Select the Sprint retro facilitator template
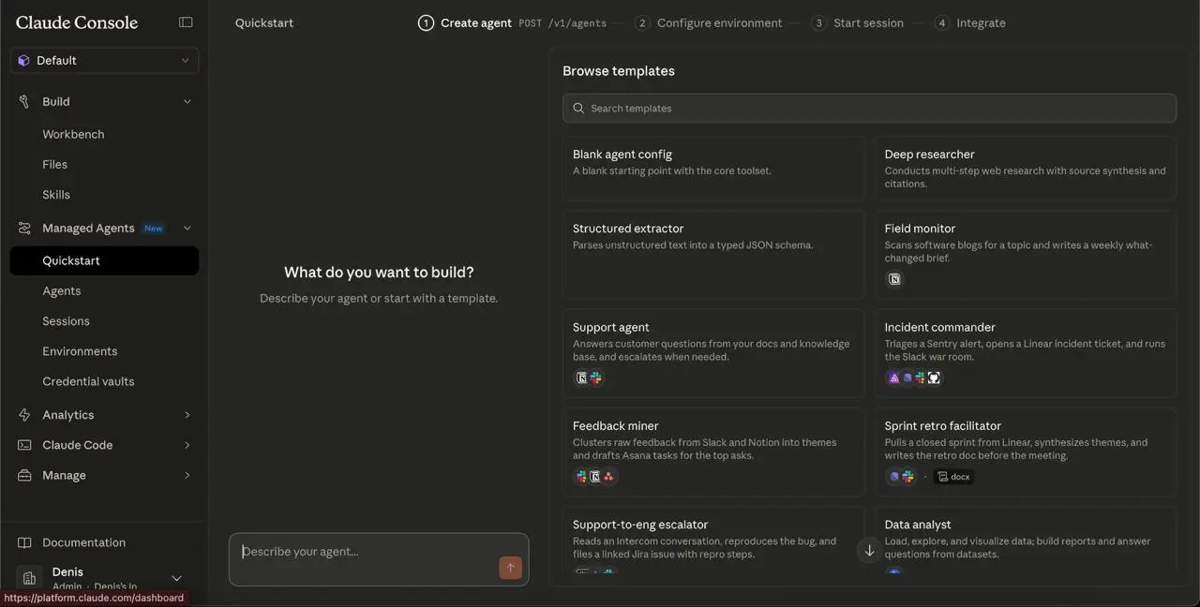1200x607 pixels. pos(1026,452)
